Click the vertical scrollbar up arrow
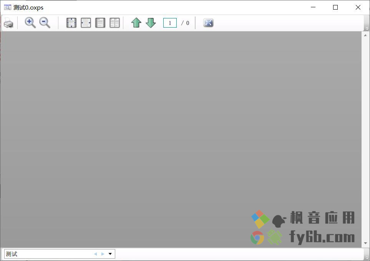 coord(365,35)
